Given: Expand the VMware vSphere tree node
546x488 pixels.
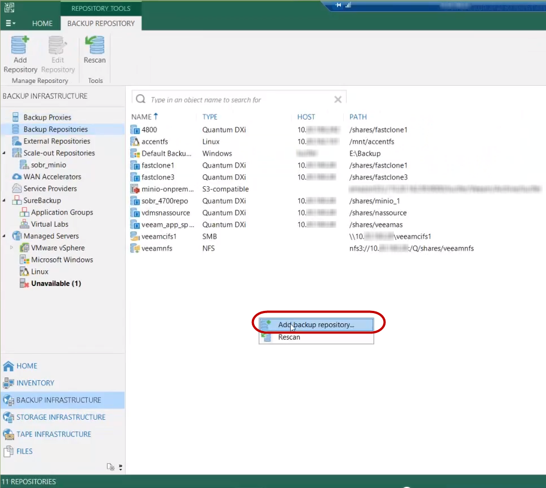Looking at the screenshot, I should tap(12, 248).
